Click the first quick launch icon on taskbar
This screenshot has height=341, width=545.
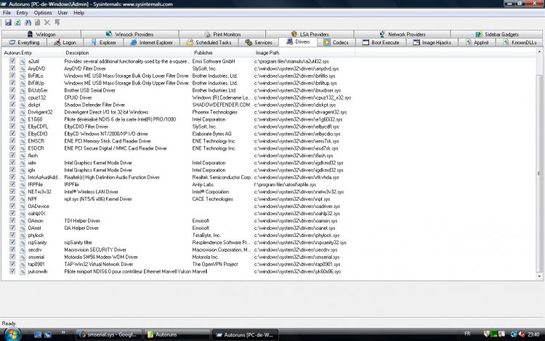38,334
